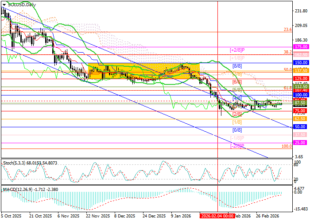Image resolution: width=310 pixels, height=221 pixels.
Task: Click the red 75.00 price tag
Action: 301,110
